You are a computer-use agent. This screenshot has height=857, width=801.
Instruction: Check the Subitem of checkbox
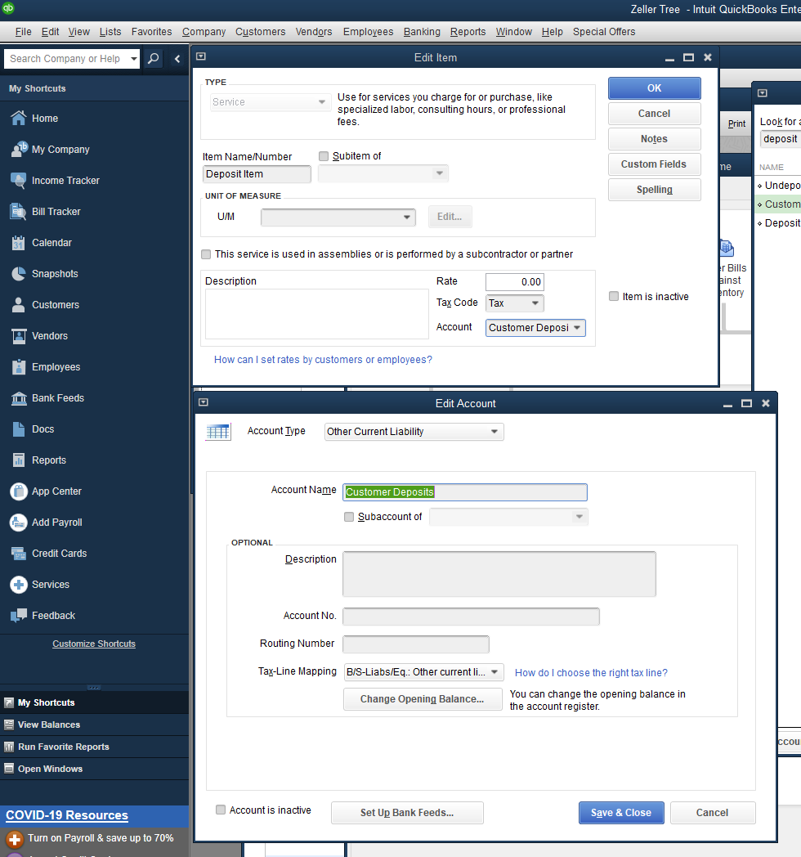coord(324,156)
